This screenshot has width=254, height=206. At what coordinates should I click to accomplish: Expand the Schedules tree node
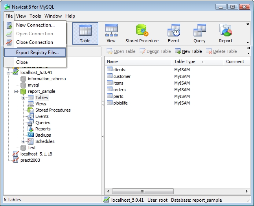(23, 141)
